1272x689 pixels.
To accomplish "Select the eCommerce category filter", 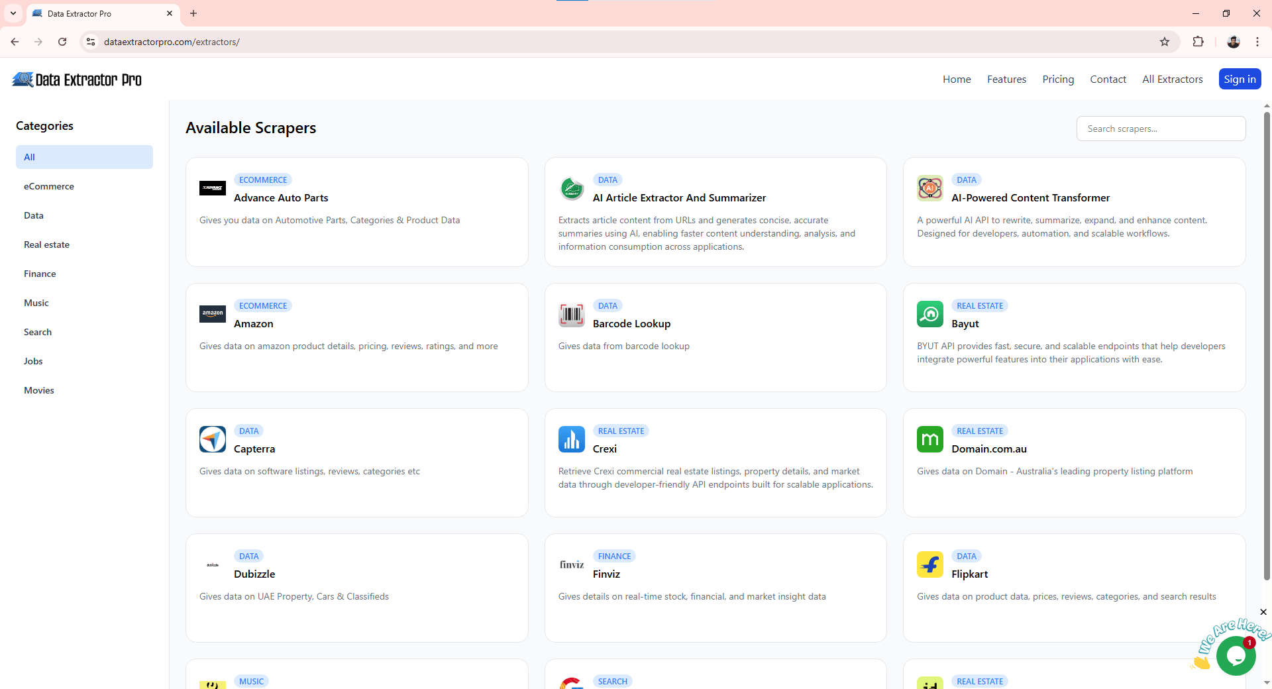I will pos(49,186).
